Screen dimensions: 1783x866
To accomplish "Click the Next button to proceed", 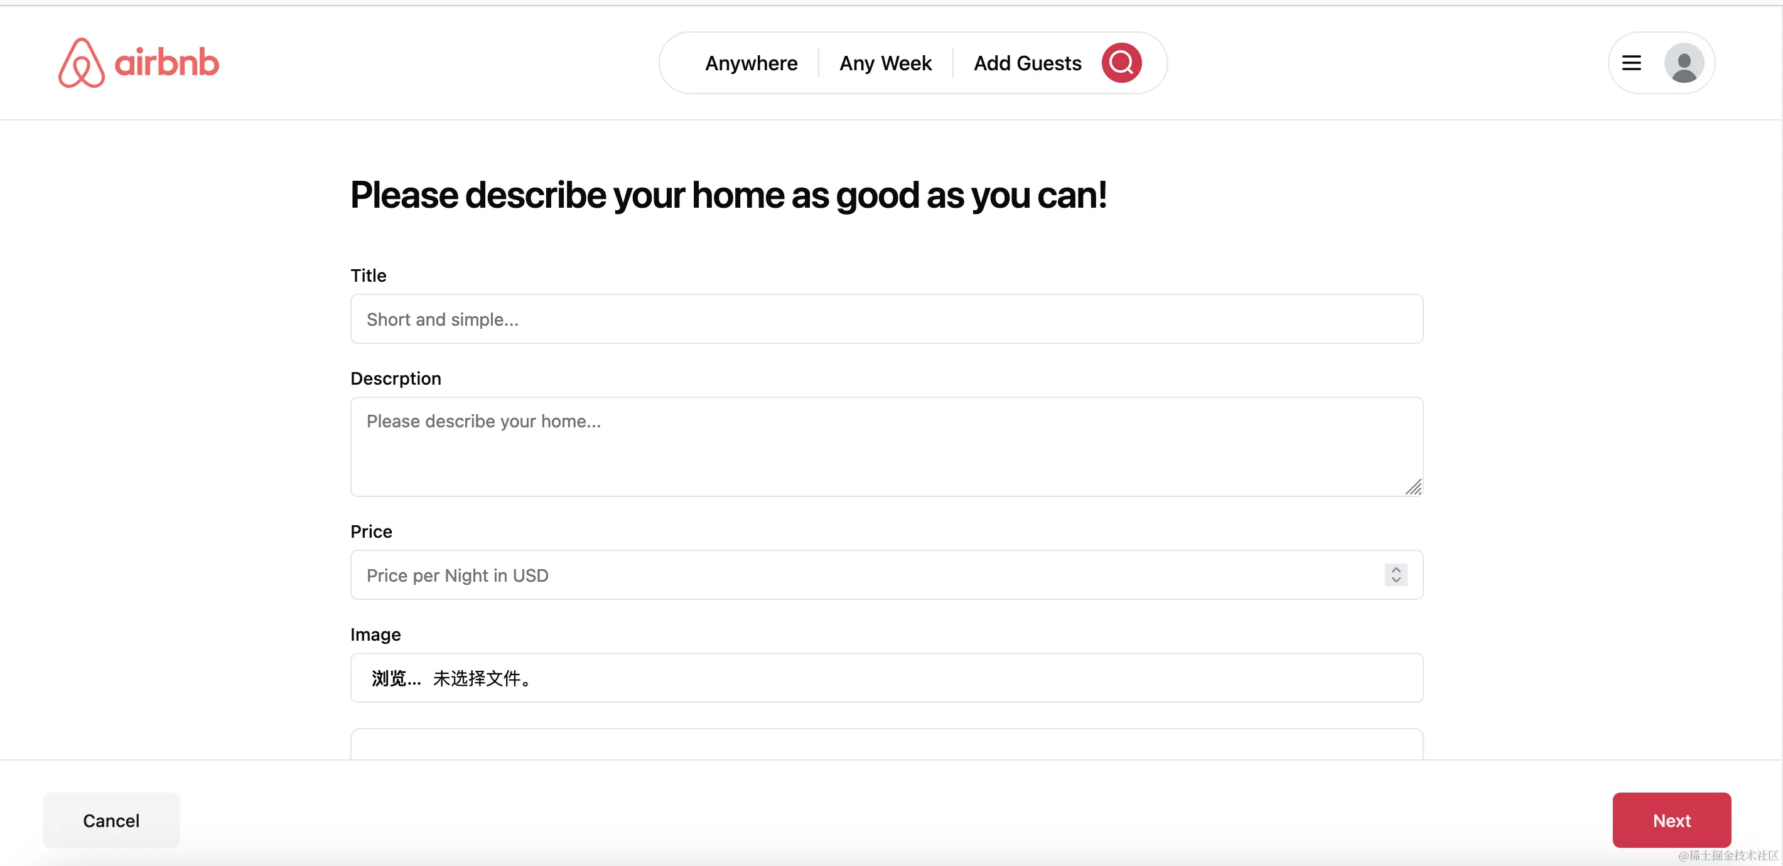I will (x=1673, y=820).
